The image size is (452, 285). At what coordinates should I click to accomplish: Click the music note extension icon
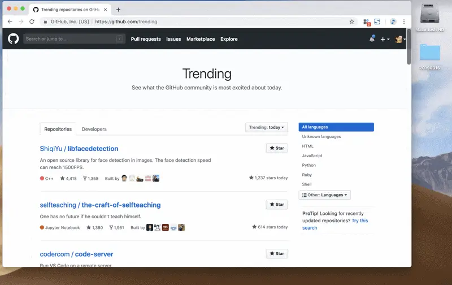393,21
